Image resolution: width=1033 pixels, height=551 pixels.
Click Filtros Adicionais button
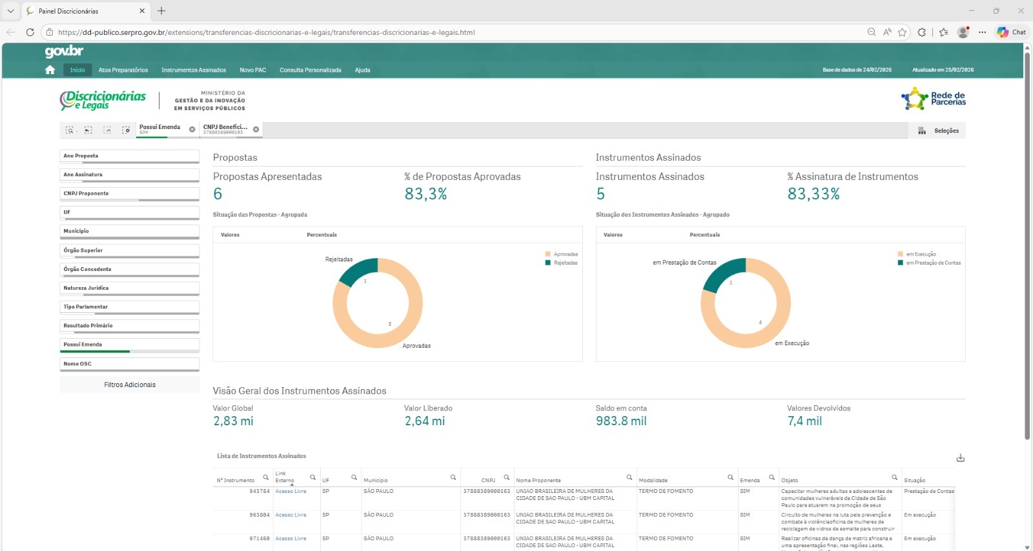point(130,385)
